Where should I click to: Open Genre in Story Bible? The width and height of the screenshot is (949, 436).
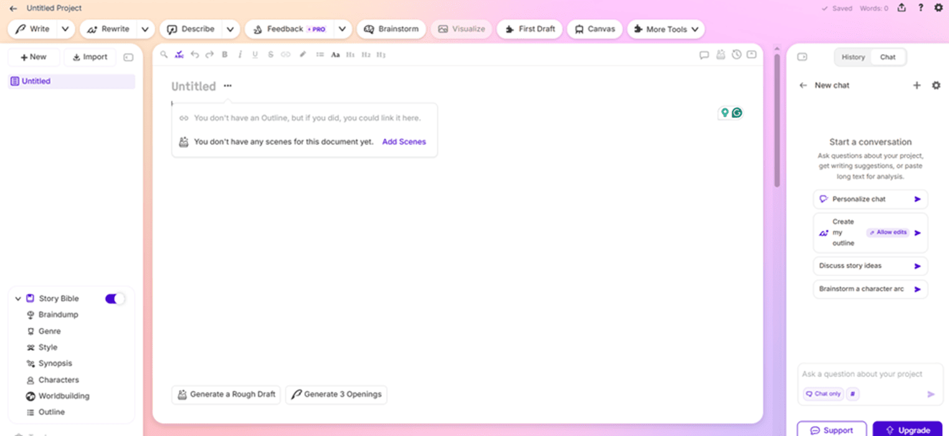(x=49, y=332)
